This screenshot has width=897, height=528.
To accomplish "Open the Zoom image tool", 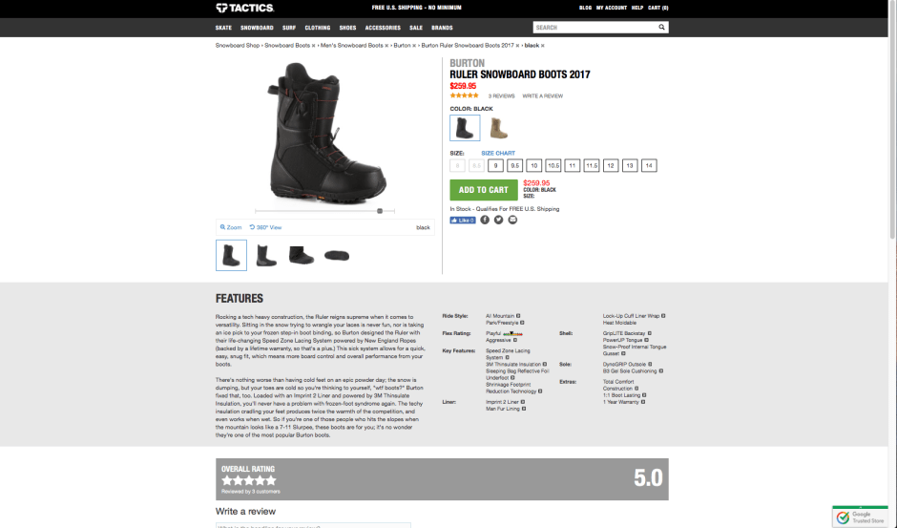I will [231, 227].
